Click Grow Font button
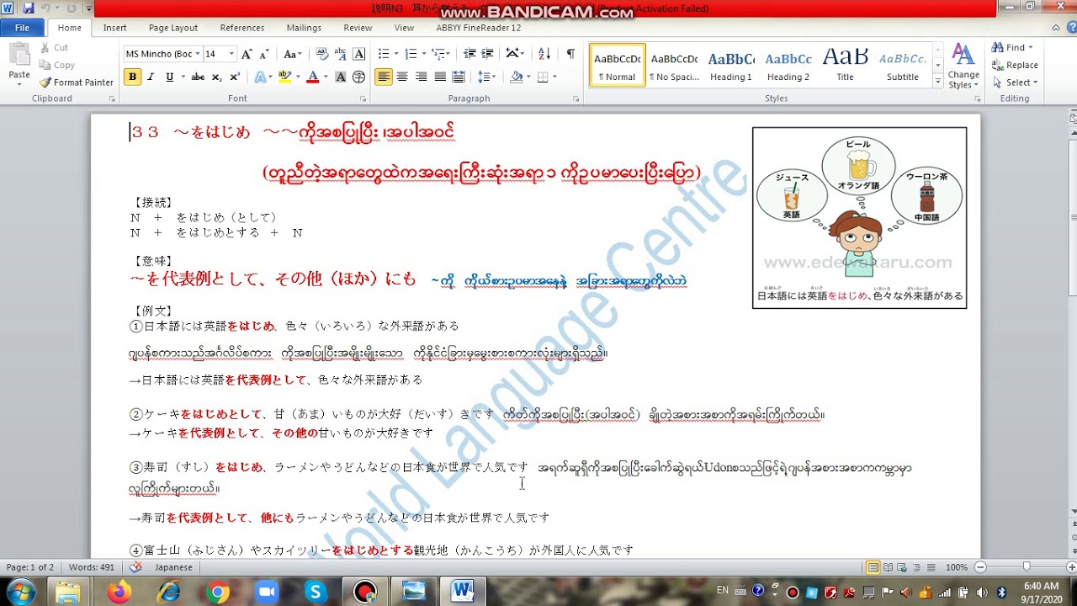The width and height of the screenshot is (1077, 606). [x=247, y=54]
